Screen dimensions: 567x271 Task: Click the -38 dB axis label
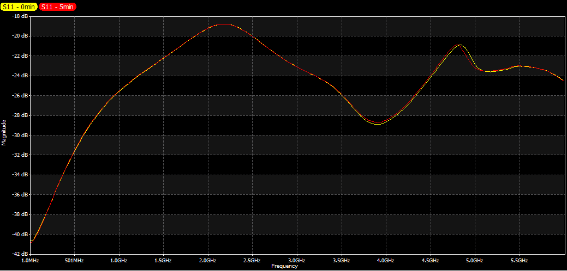click(20, 214)
